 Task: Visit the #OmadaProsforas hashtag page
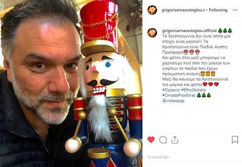[x=179, y=95]
